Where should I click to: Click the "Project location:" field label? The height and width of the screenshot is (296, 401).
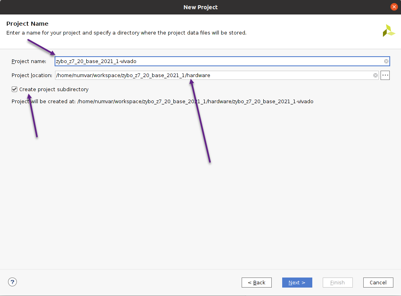(x=32, y=76)
